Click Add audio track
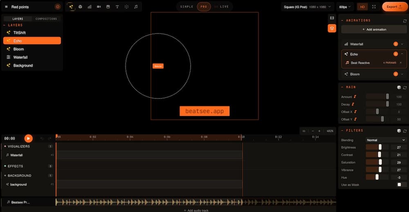409x212 pixels. tap(196, 210)
